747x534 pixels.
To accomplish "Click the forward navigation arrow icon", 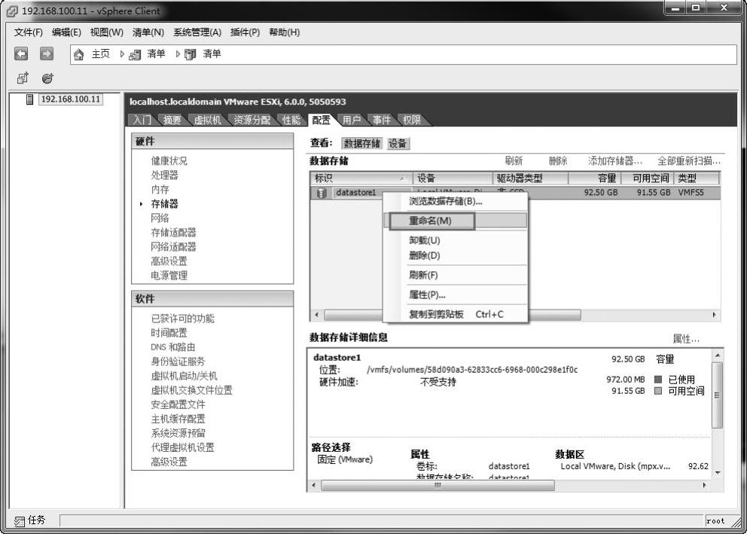I will 46,53.
